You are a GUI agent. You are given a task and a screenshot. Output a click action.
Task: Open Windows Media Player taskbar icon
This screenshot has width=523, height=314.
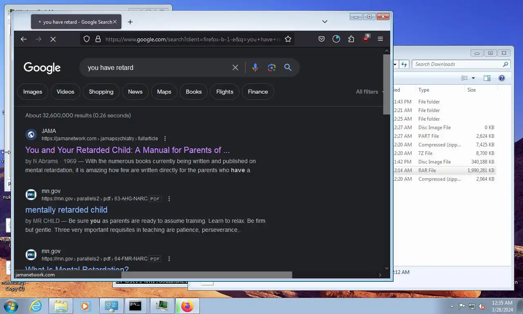85,306
